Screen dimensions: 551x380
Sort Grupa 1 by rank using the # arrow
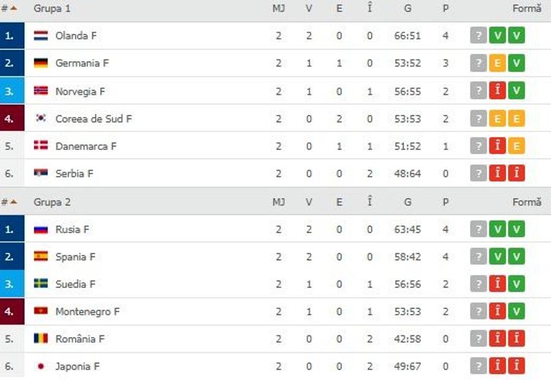click(9, 9)
